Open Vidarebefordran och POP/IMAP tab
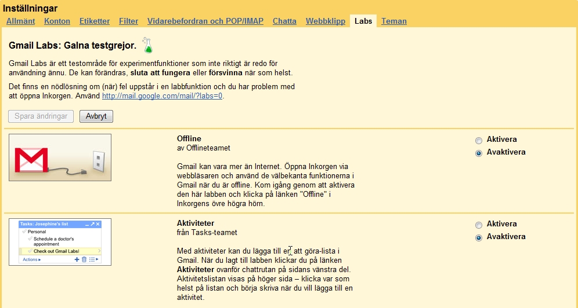Image resolution: width=578 pixels, height=308 pixels. pyautogui.click(x=205, y=21)
